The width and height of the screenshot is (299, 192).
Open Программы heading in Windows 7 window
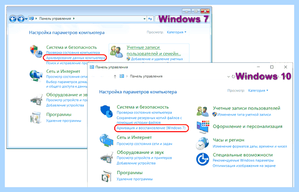59,114
